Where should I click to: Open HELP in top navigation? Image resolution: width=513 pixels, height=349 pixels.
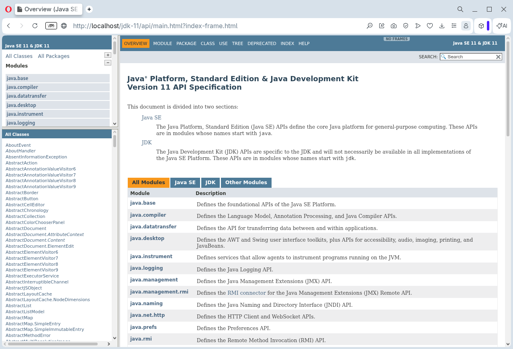click(x=304, y=43)
